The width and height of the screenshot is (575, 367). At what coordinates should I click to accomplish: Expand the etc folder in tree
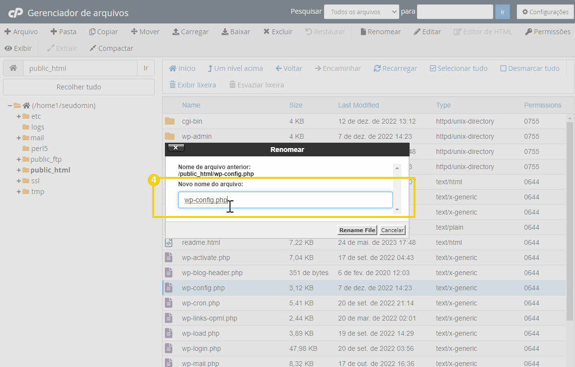(x=19, y=116)
